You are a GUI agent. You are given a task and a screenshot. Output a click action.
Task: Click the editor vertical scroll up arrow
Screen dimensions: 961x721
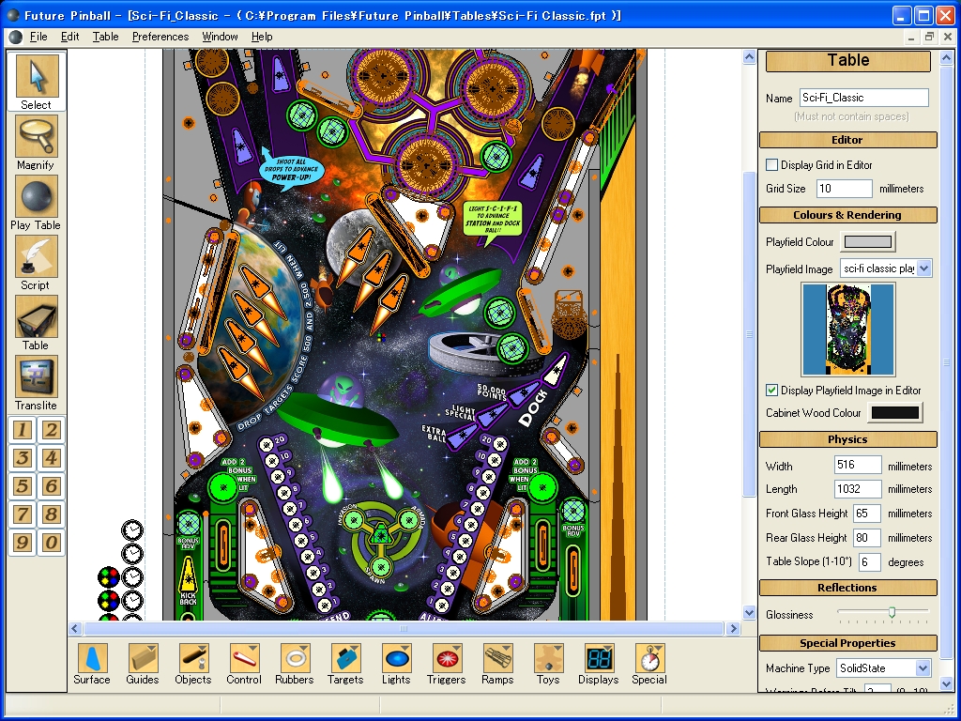749,57
